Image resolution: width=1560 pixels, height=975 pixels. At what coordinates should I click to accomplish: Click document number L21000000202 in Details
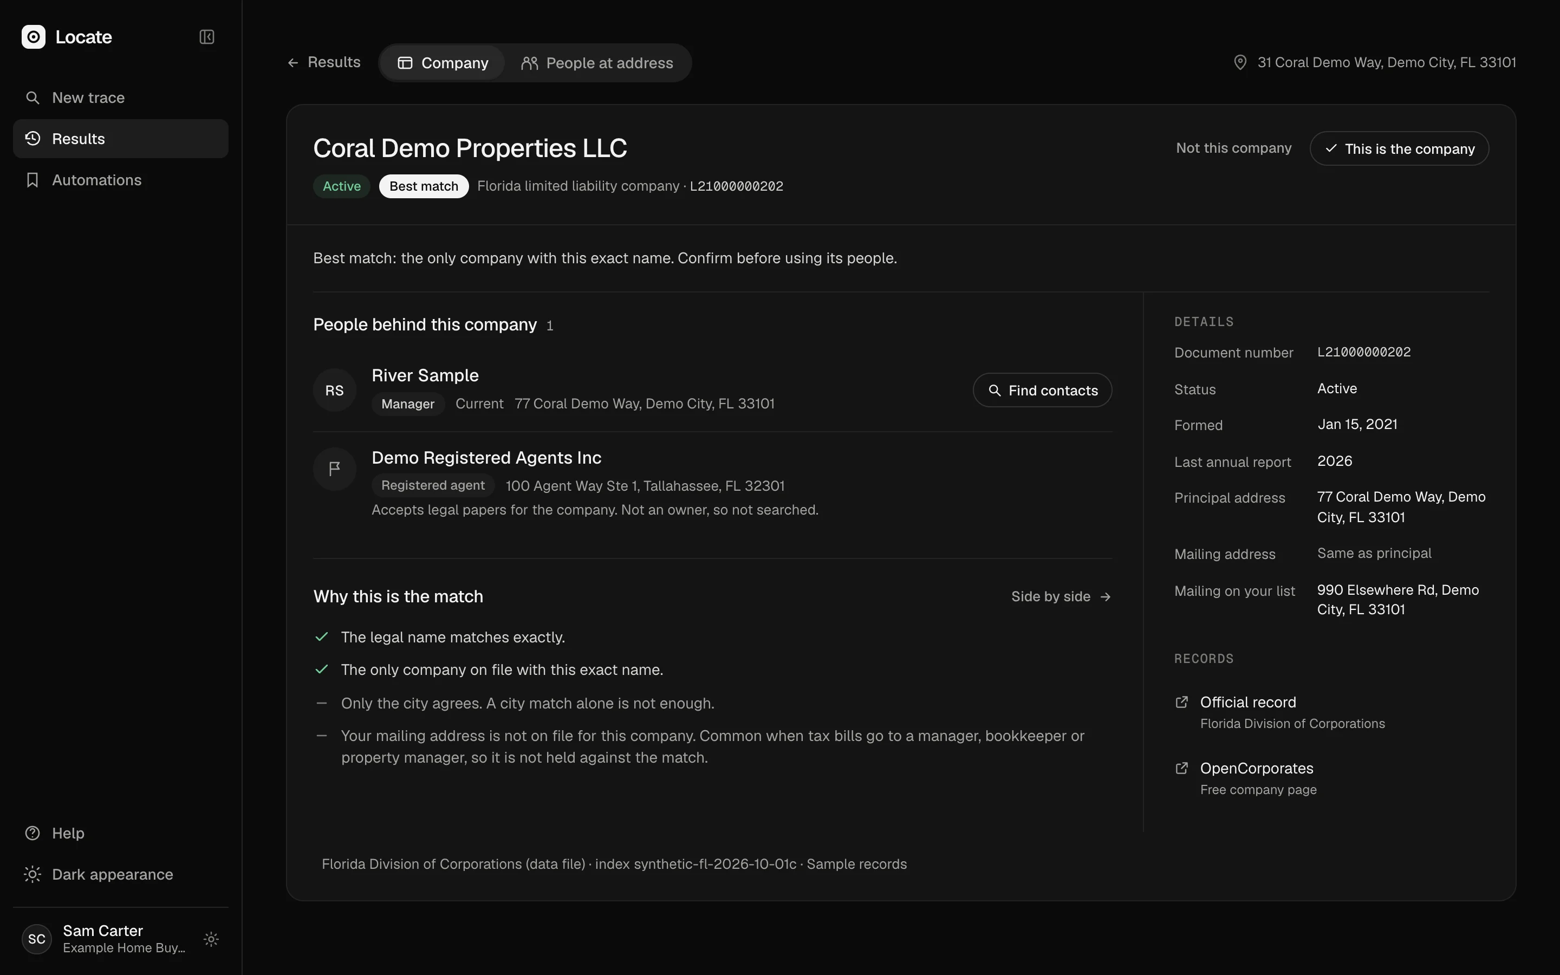tap(1363, 352)
